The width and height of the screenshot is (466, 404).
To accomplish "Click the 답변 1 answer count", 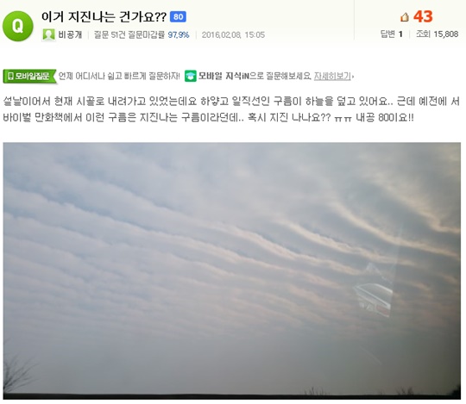I will 392,34.
